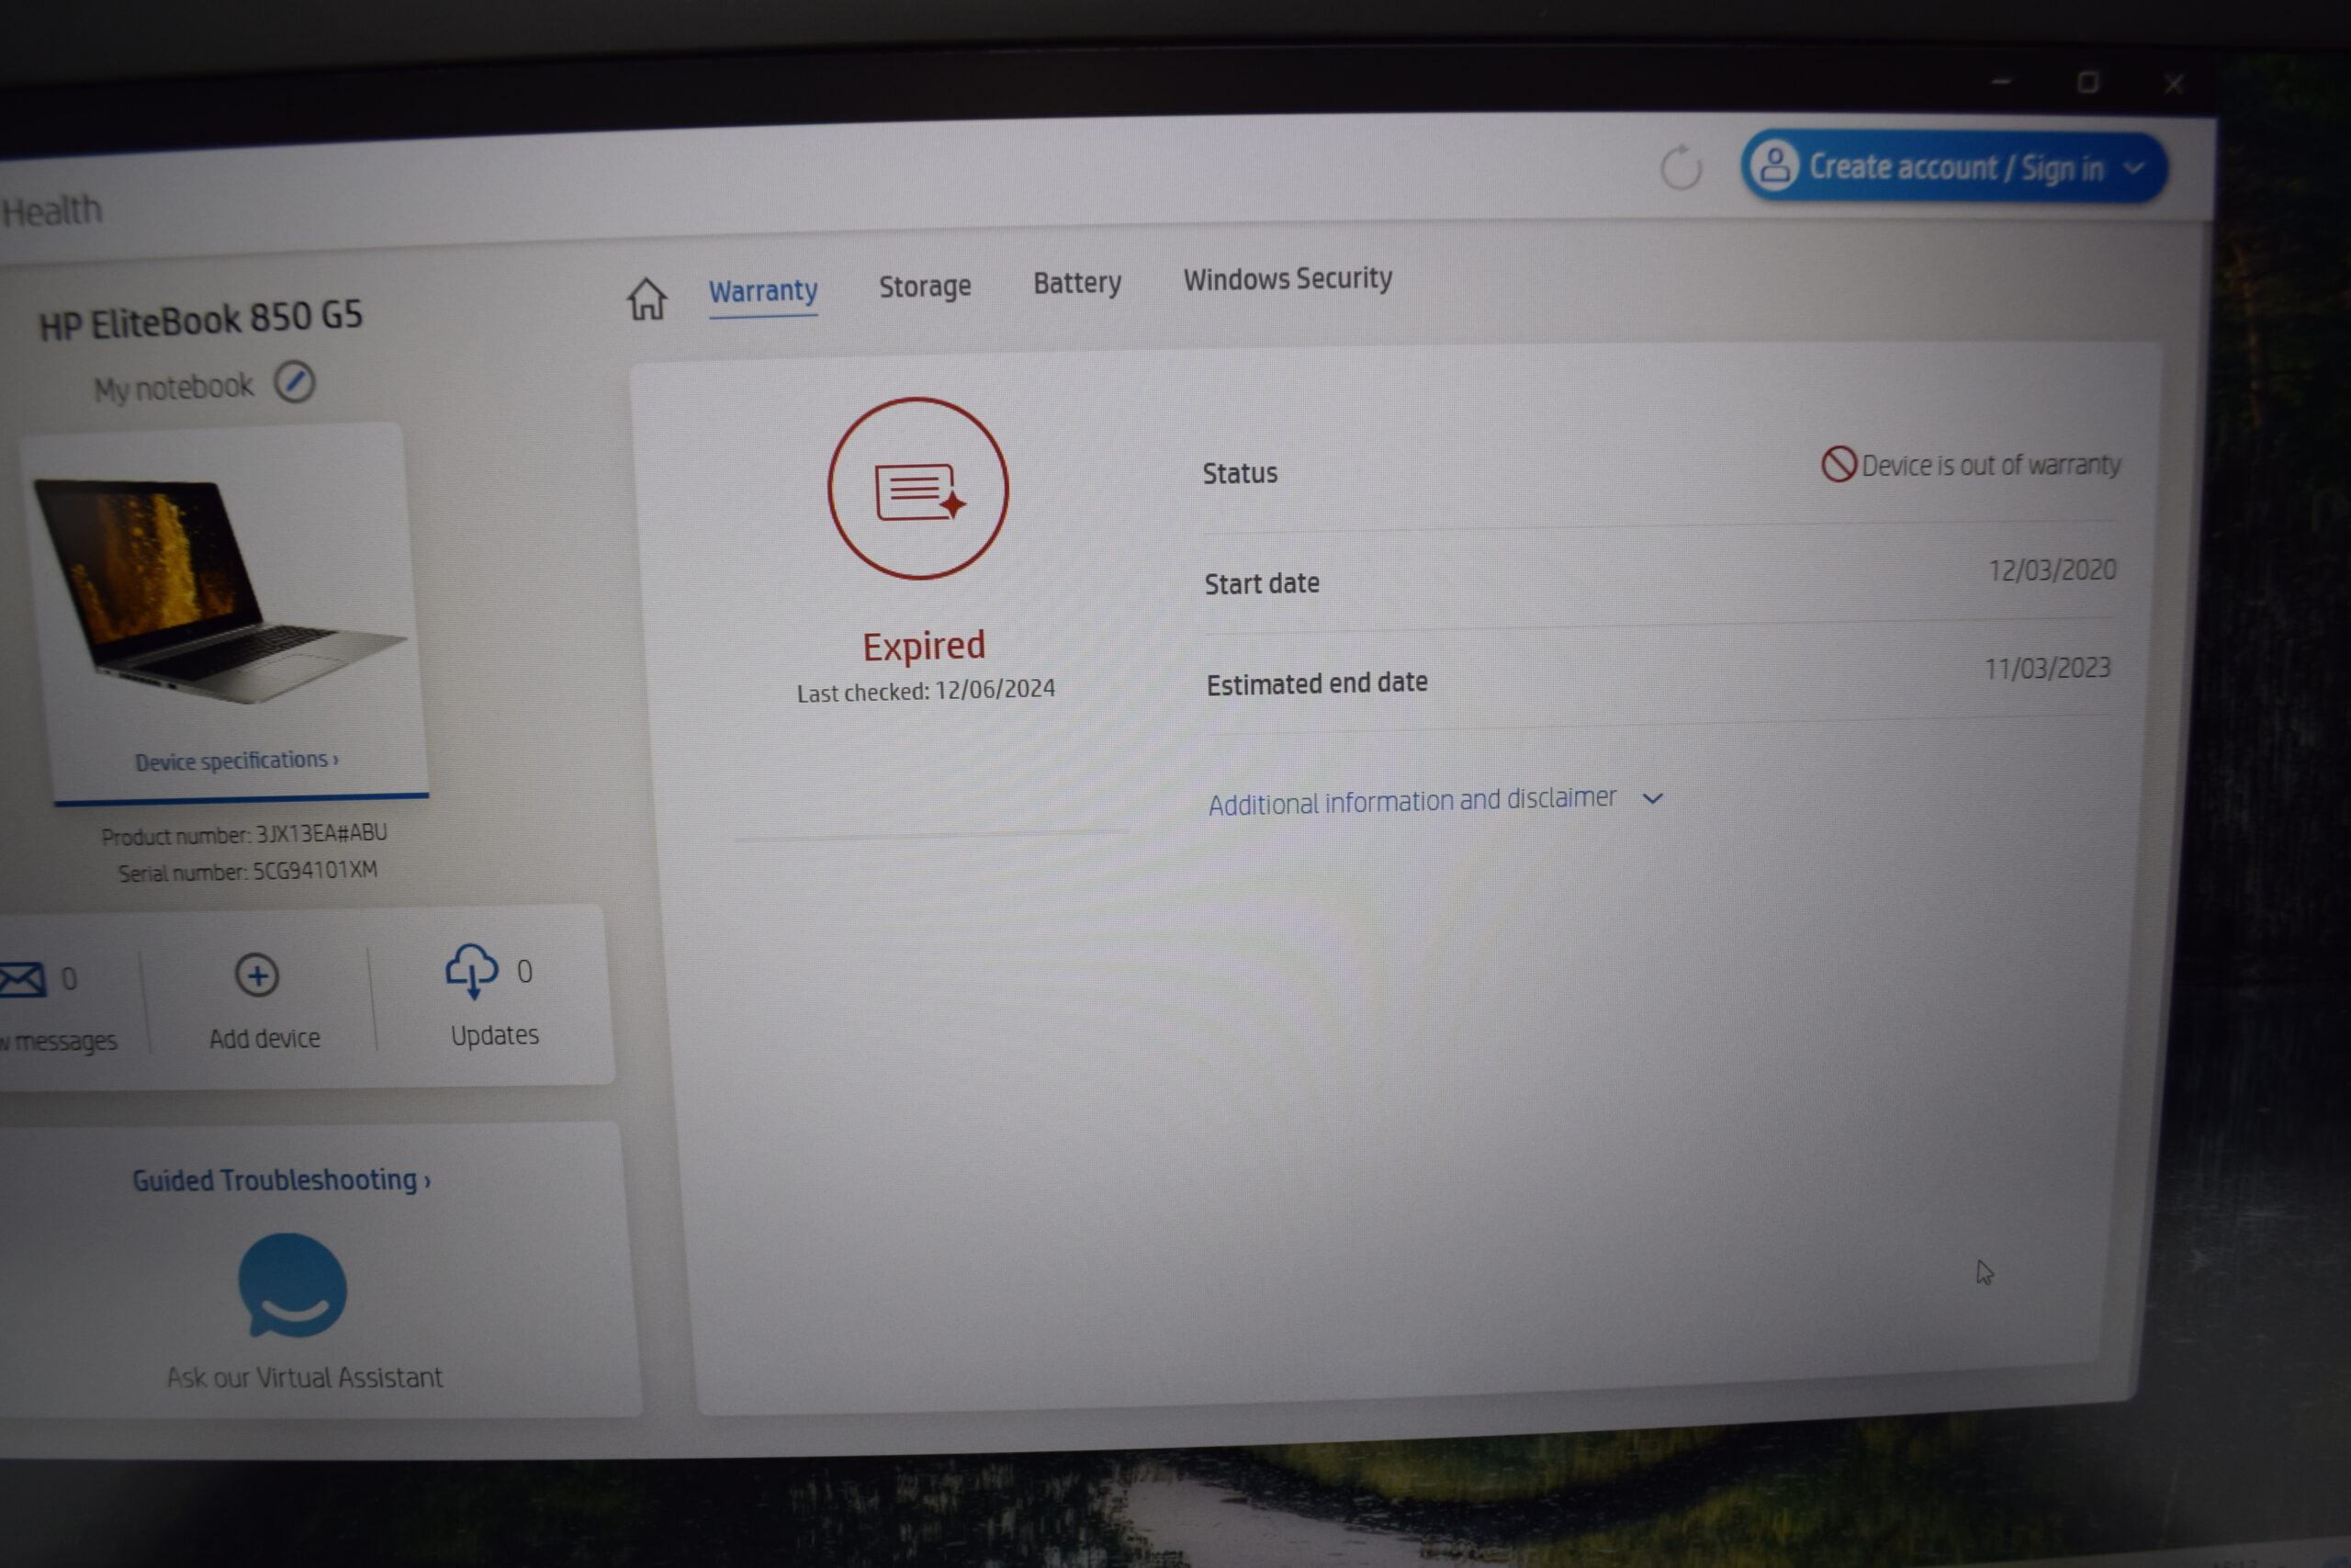The height and width of the screenshot is (1568, 2351).
Task: Click the HP EliteBook 850 G5 title
Action: 201,321
